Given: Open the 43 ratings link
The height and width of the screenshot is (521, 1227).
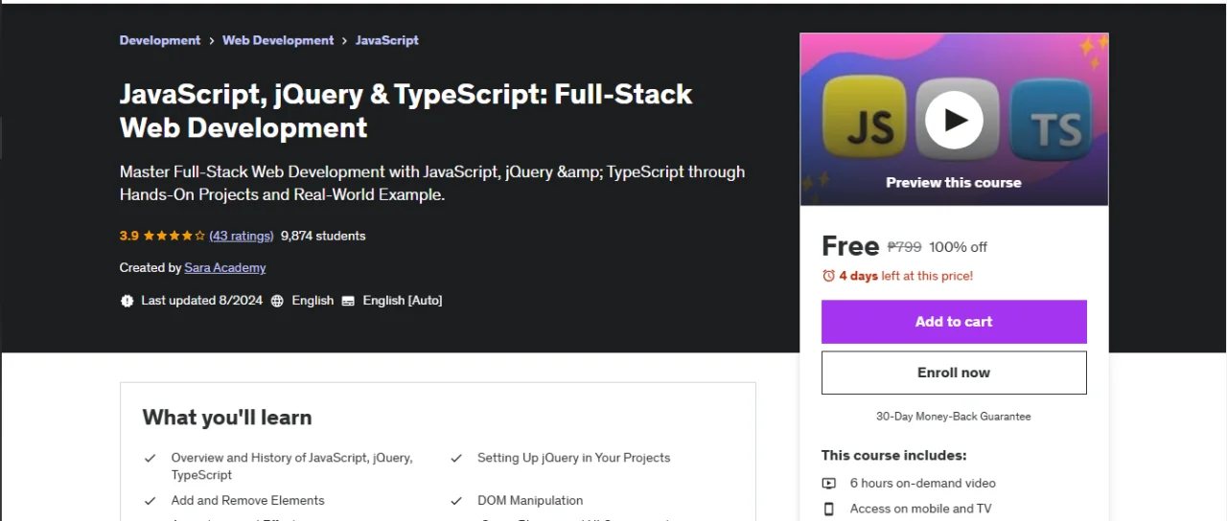Looking at the screenshot, I should [x=242, y=236].
